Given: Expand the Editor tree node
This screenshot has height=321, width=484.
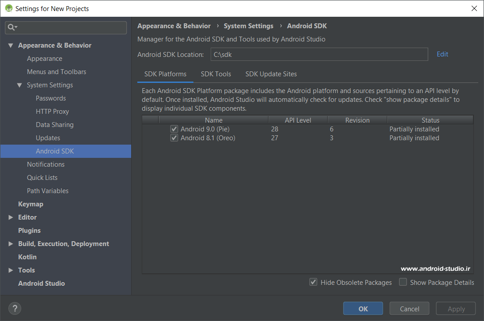Looking at the screenshot, I should click(x=11, y=217).
